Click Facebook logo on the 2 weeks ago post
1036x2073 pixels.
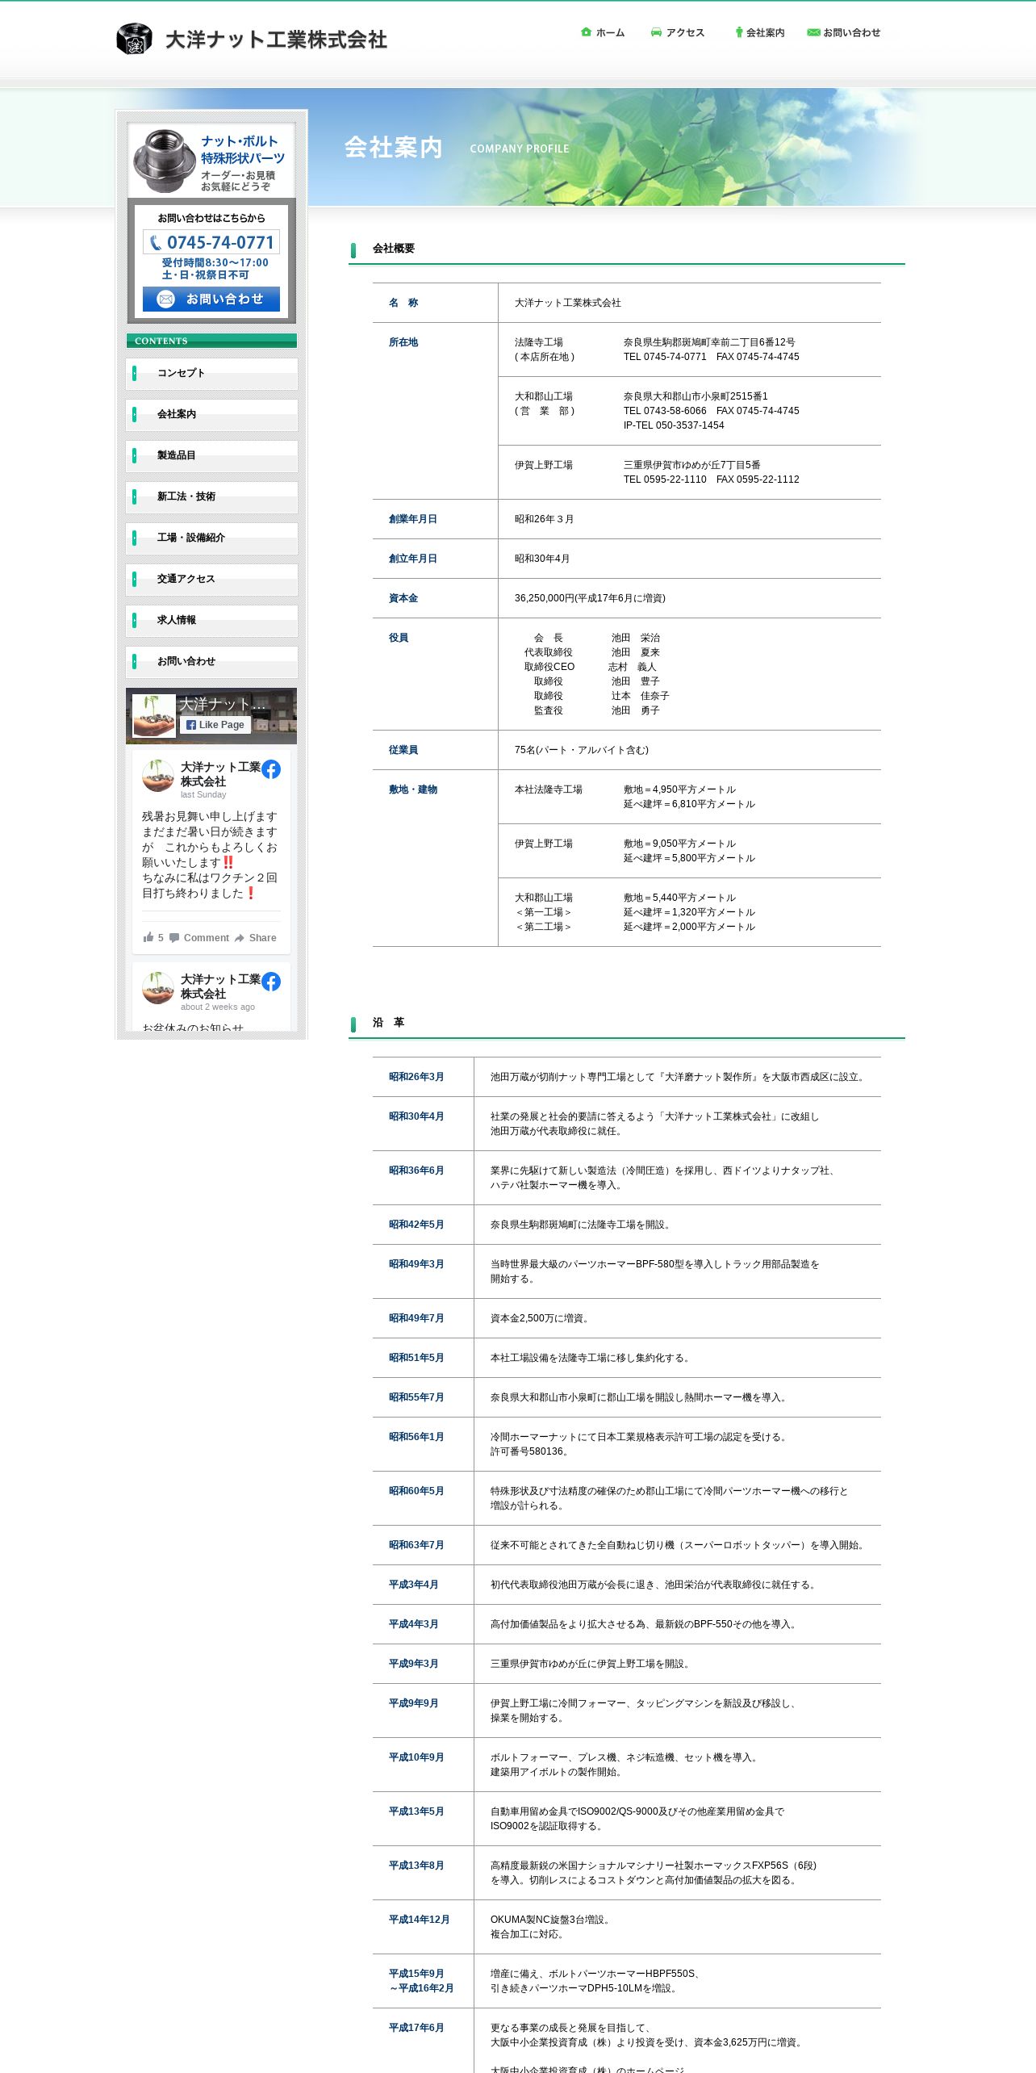271,982
